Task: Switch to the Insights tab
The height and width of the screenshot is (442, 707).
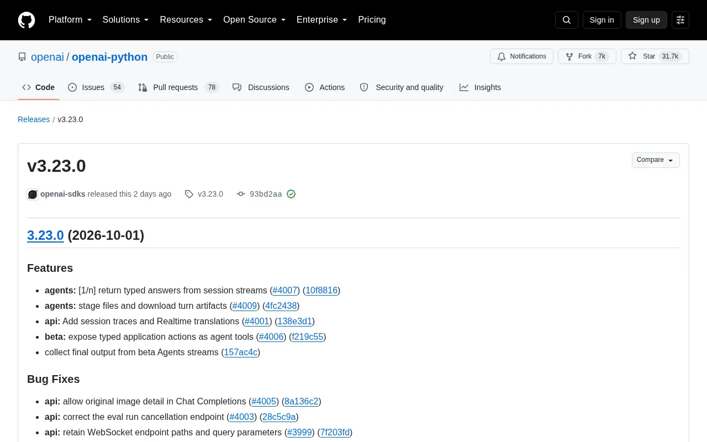Action: [x=480, y=87]
